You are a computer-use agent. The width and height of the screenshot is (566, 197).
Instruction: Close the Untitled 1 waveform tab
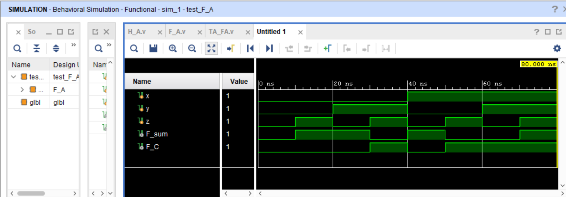point(300,32)
